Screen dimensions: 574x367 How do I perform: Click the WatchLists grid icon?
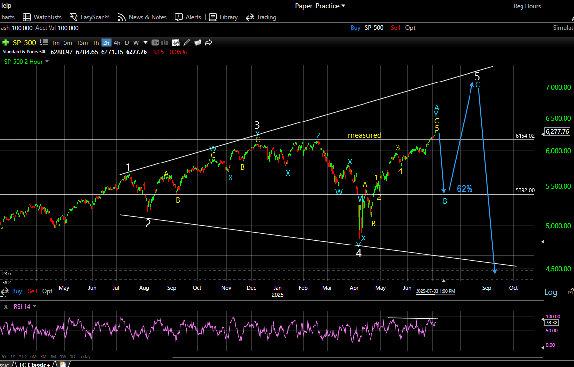click(27, 17)
